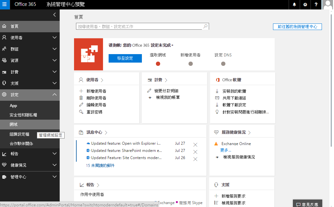Click the Office 365 title text
This screenshot has height=207, width=334.
click(25, 4)
